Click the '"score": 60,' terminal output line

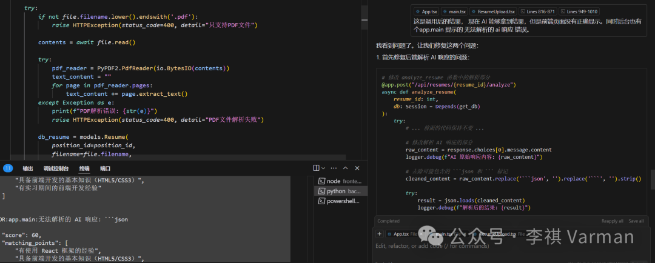(22, 235)
